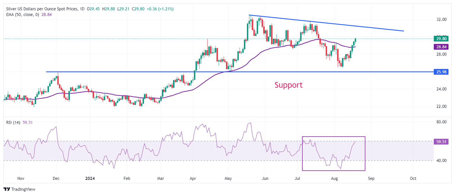Select the RSI (14) indicator legend
Image resolution: width=455 pixels, height=195 pixels.
tap(13, 122)
